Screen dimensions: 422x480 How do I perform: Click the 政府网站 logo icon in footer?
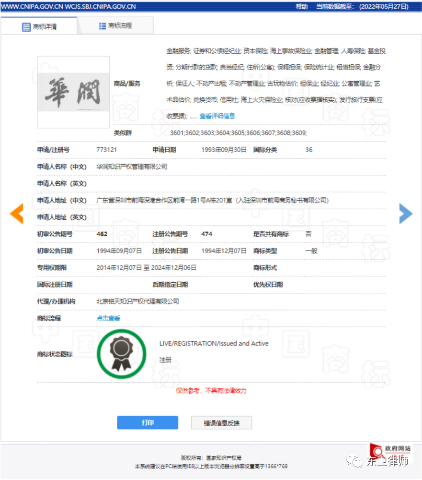(x=390, y=452)
